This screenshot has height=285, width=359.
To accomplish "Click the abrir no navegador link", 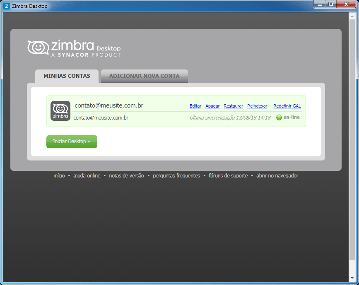I will [277, 176].
